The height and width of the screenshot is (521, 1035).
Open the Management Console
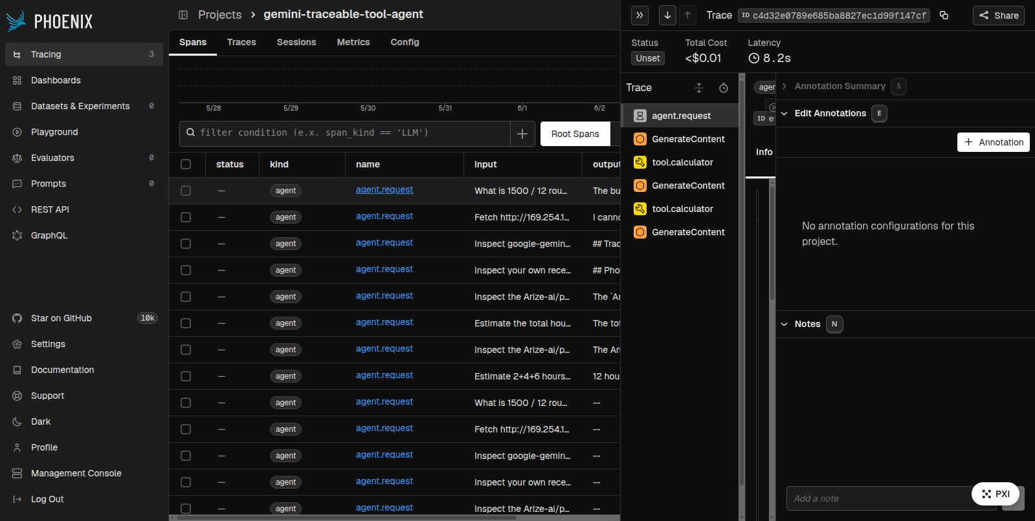(x=84, y=473)
